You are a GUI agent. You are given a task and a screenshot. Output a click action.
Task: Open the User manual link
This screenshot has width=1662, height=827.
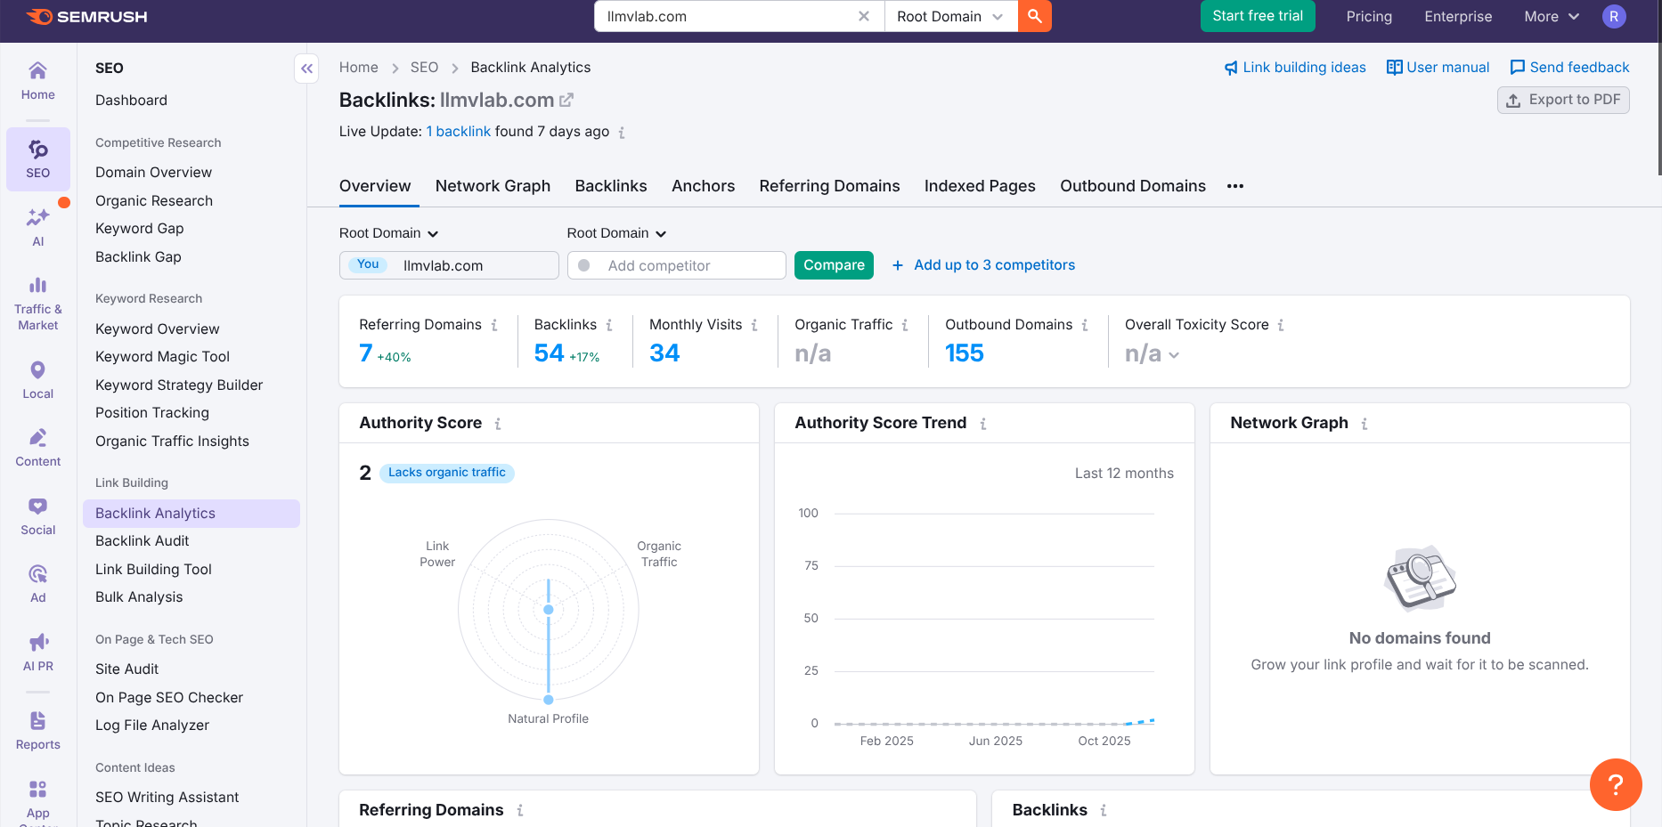click(x=1438, y=68)
